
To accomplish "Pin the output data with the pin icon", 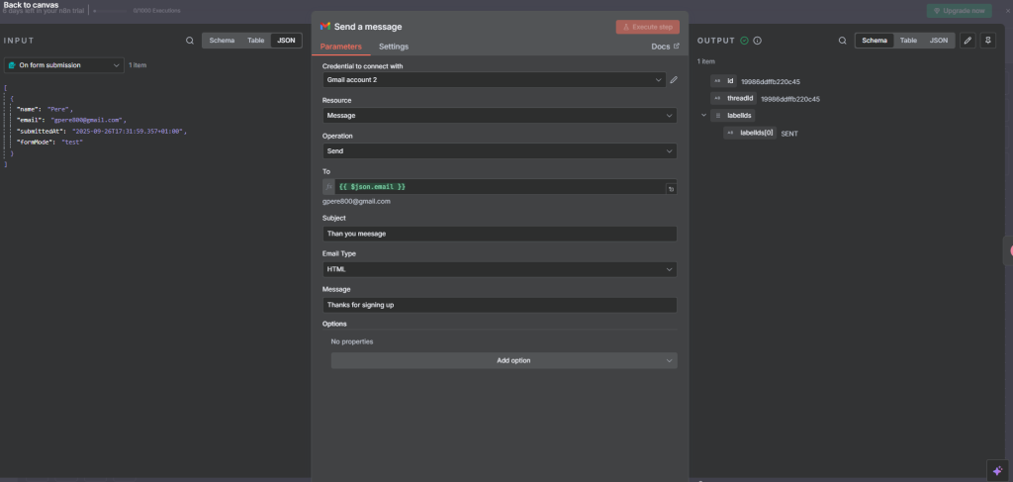I will 987,41.
